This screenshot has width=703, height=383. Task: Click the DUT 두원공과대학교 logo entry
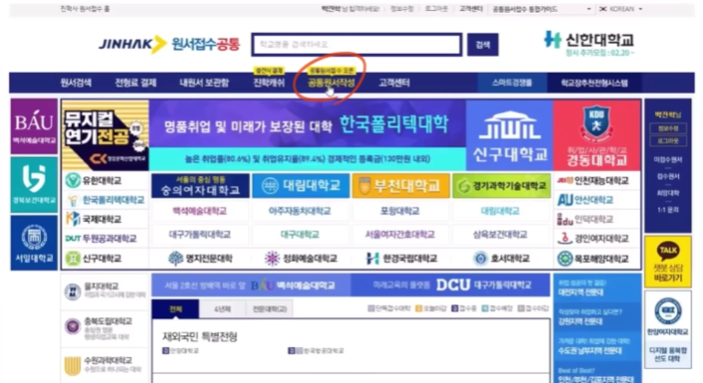[x=101, y=239]
